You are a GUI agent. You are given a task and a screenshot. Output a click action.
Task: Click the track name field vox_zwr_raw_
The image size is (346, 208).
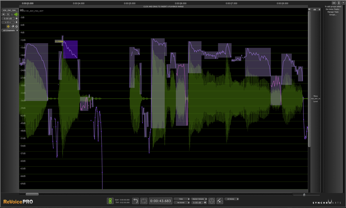[10, 10]
